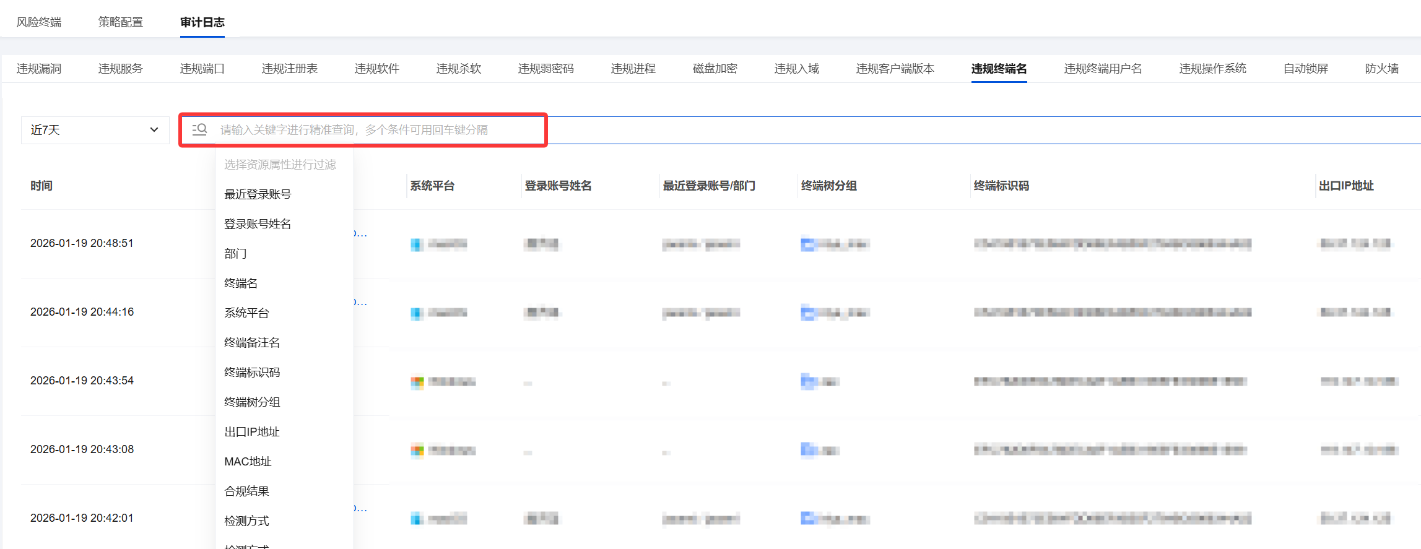Open the 近7天 time range dropdown

(95, 130)
